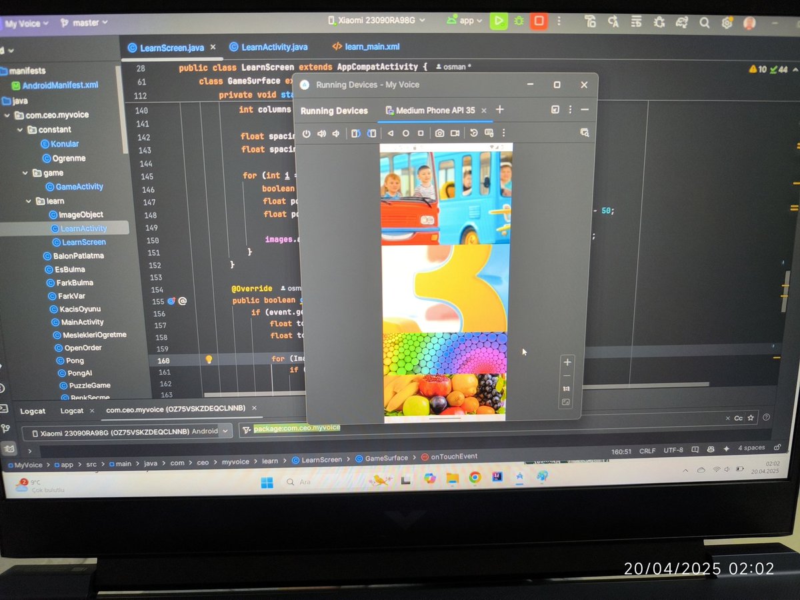Run the app with the green play button

(x=498, y=21)
